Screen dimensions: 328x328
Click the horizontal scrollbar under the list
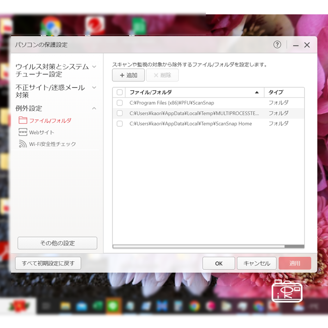tap(208, 247)
